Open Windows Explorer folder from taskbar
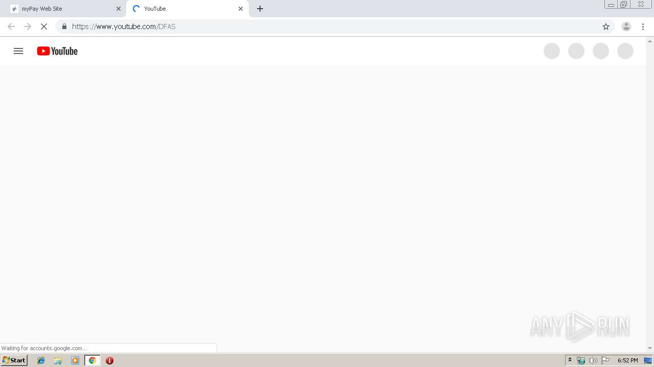Image resolution: width=654 pixels, height=367 pixels. [x=58, y=360]
